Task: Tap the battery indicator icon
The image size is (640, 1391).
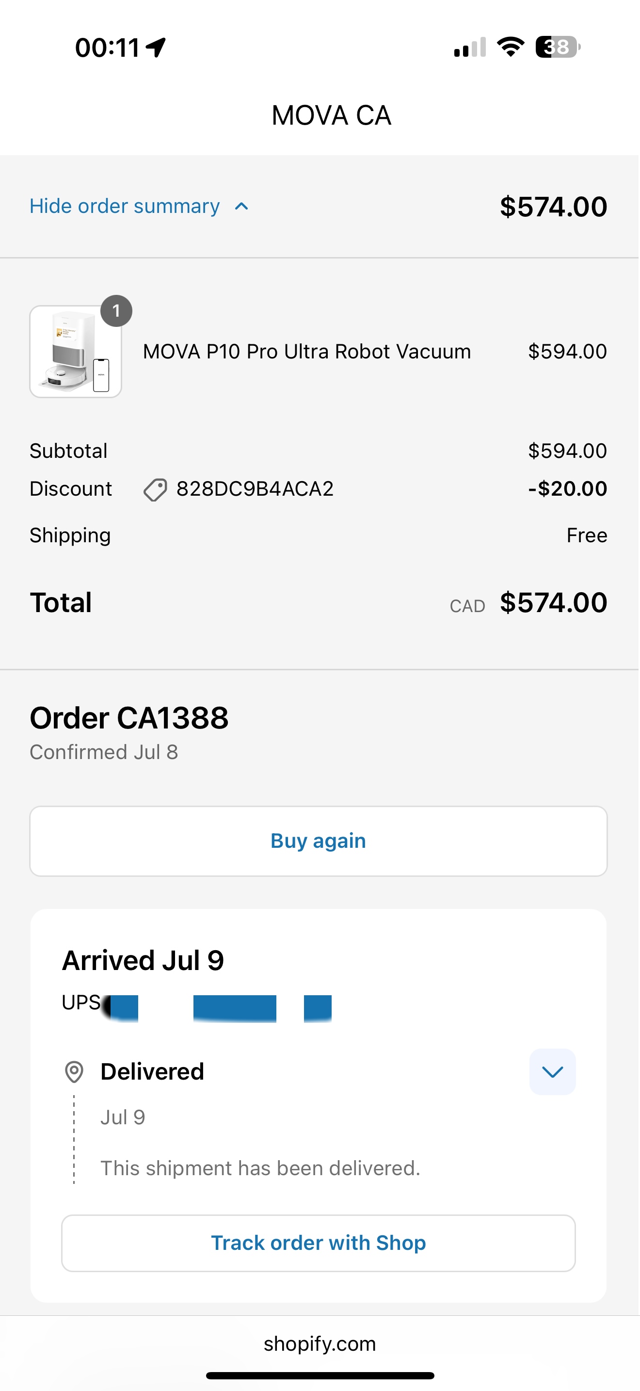Action: tap(558, 47)
